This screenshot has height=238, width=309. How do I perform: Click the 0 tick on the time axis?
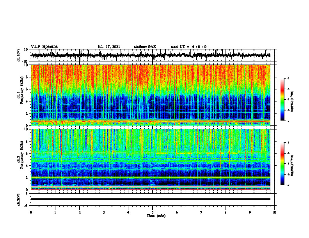pos(31,212)
